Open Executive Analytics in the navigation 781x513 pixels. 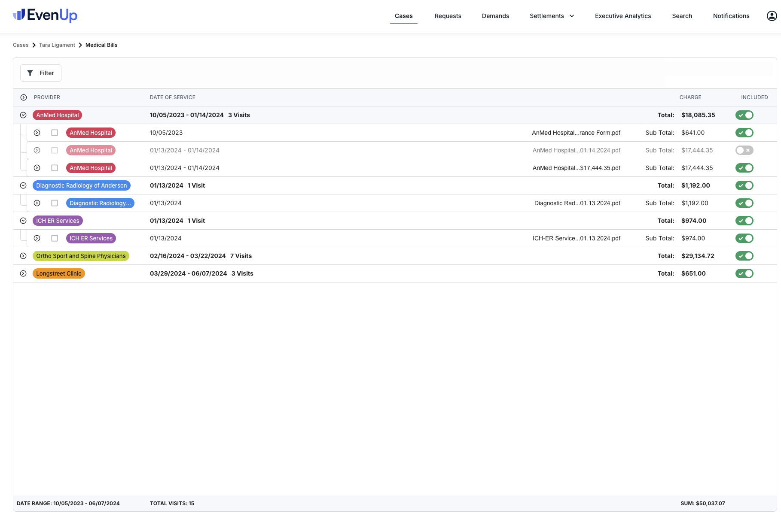pyautogui.click(x=622, y=16)
